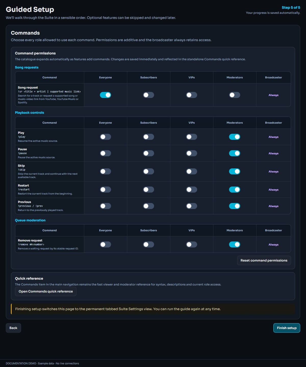Enable Skip command for Subscribers
This screenshot has width=306, height=367.
(148, 171)
